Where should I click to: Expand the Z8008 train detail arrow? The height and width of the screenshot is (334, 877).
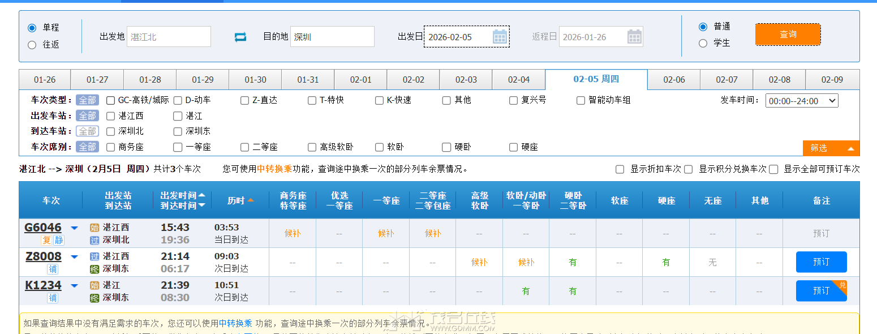[74, 256]
